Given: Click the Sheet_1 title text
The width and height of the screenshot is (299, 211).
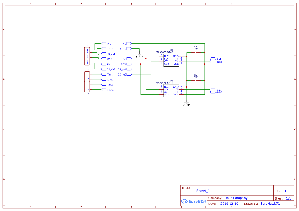Looking at the screenshot, I should [x=203, y=191].
